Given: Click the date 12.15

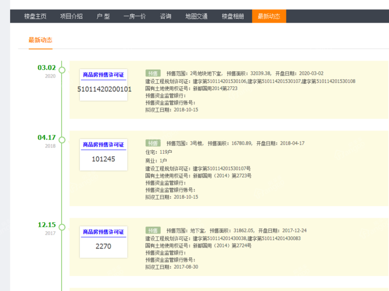Looking at the screenshot, I should coord(47,225).
